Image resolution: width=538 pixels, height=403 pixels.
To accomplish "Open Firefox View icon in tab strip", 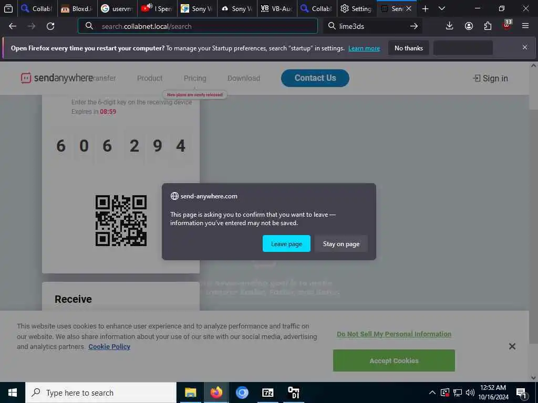I will (8, 8).
